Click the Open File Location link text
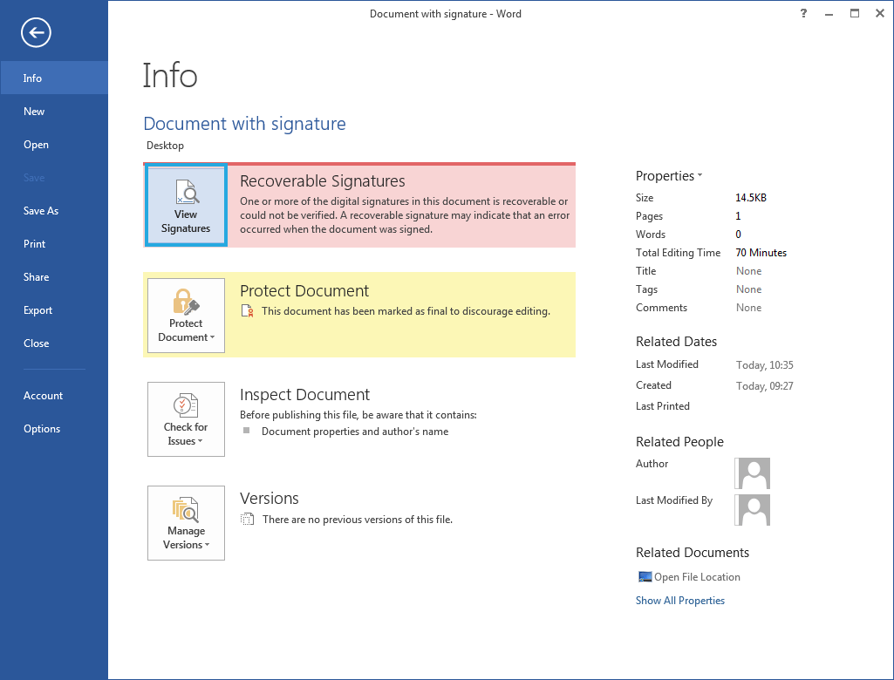This screenshot has width=894, height=680. 697,577
